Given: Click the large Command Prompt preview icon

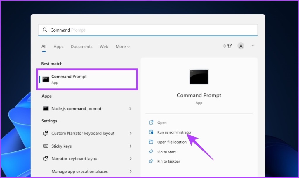Looking at the screenshot, I should (x=199, y=77).
